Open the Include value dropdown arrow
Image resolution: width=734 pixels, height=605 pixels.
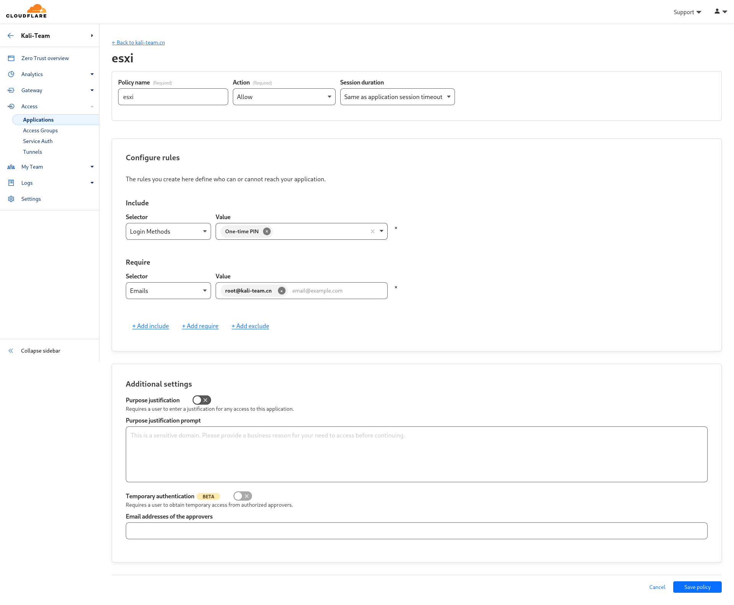tap(382, 231)
